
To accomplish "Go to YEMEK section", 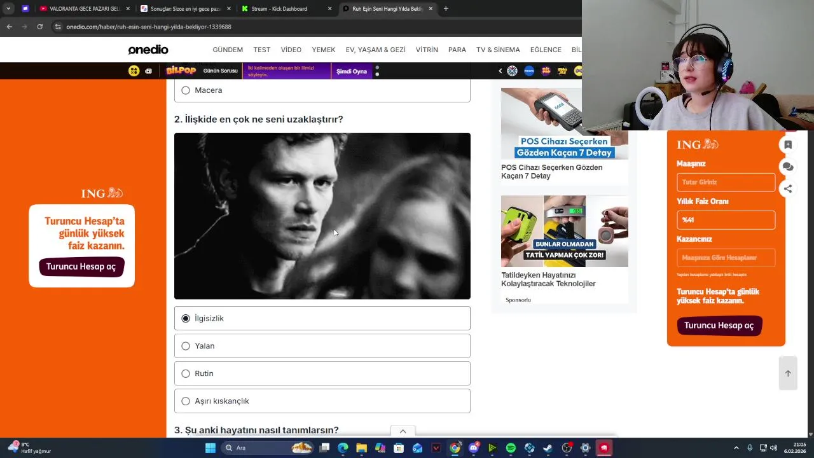I will point(324,50).
